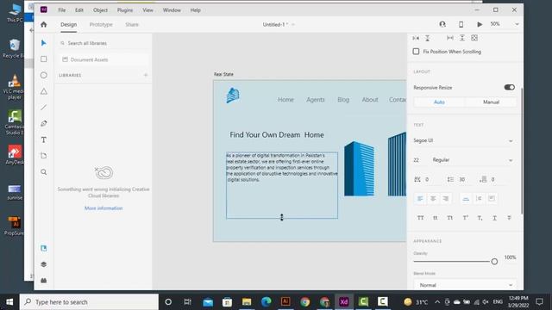This screenshot has width=552, height=310.
Task: Edit the font size value 22
Action: [417, 160]
